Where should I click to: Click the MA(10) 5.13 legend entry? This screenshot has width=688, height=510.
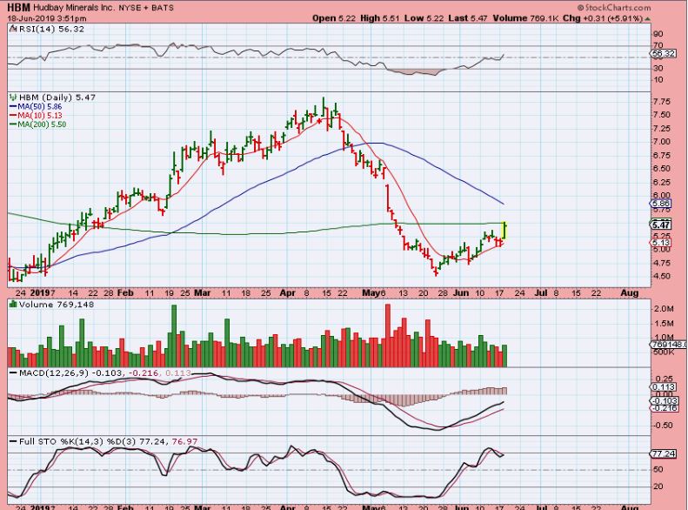[36, 116]
